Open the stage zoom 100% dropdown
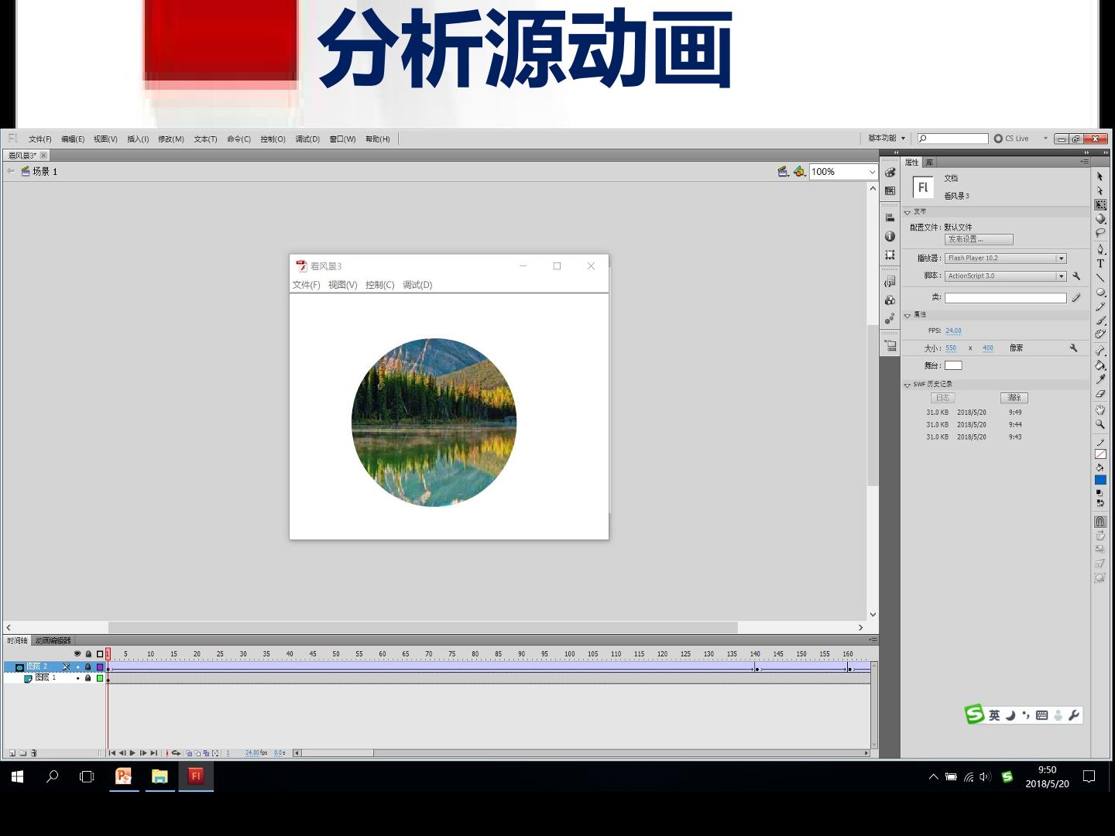1115x836 pixels. pos(872,172)
